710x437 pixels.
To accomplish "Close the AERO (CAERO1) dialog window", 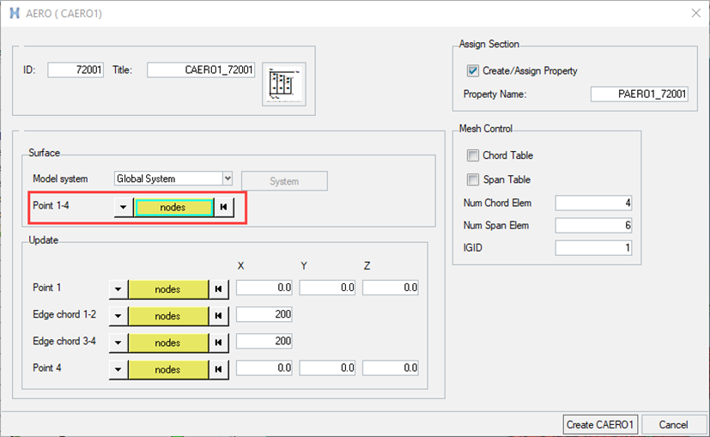I will (x=695, y=12).
